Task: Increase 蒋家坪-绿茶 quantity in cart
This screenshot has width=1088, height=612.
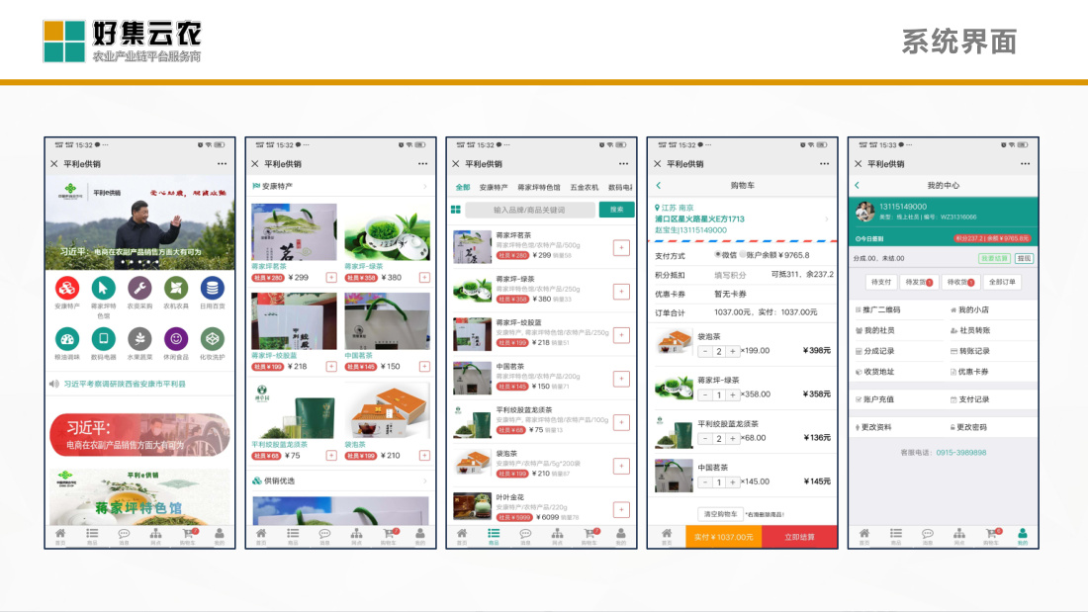Action: [732, 394]
